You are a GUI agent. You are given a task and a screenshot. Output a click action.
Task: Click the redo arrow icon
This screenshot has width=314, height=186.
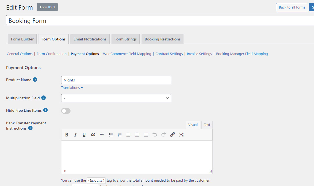[164, 135]
